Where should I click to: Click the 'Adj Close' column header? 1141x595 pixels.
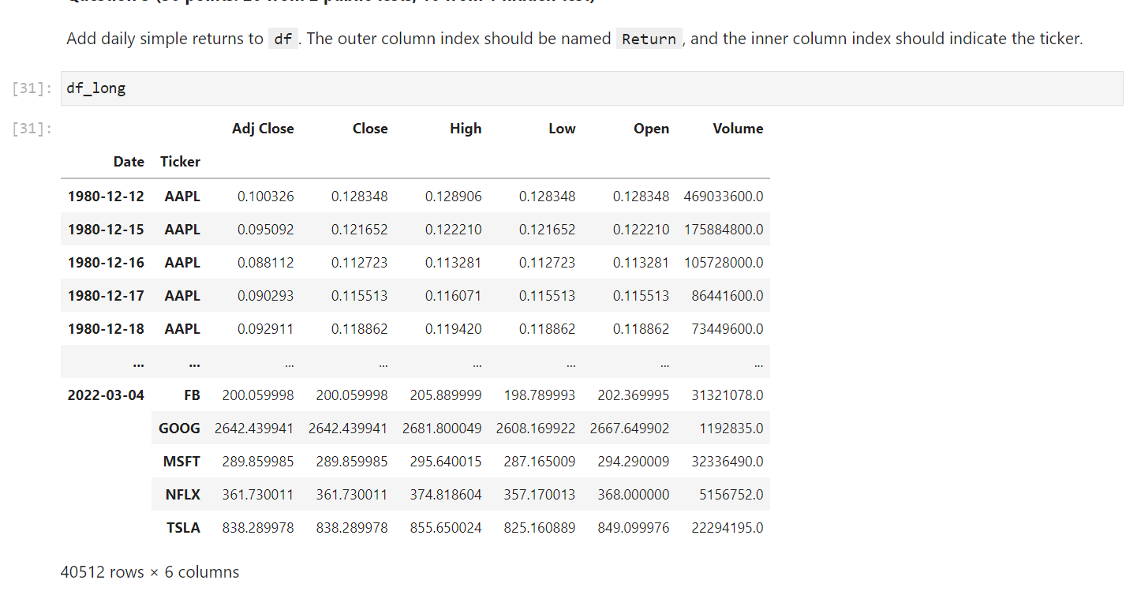point(263,129)
